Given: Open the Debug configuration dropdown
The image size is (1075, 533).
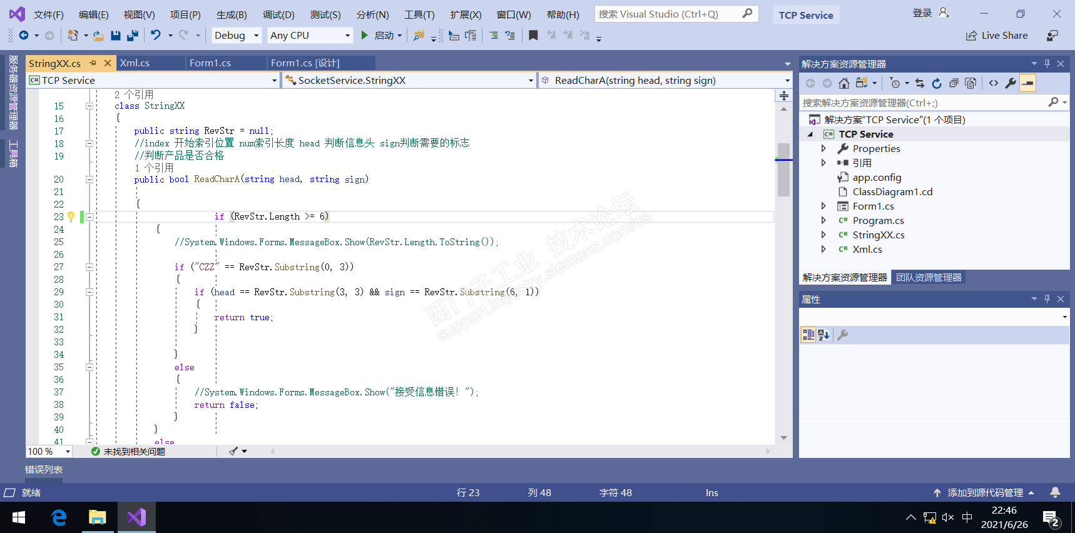Looking at the screenshot, I should [237, 36].
